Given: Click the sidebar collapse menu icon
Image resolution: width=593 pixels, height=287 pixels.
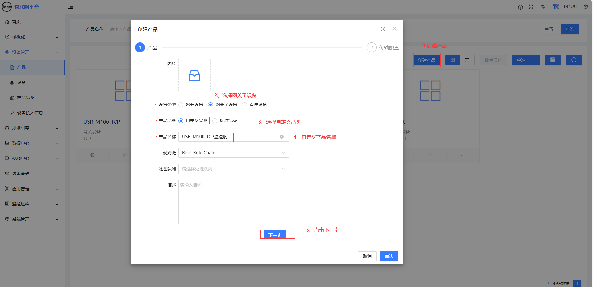Looking at the screenshot, I should pyautogui.click(x=71, y=7).
